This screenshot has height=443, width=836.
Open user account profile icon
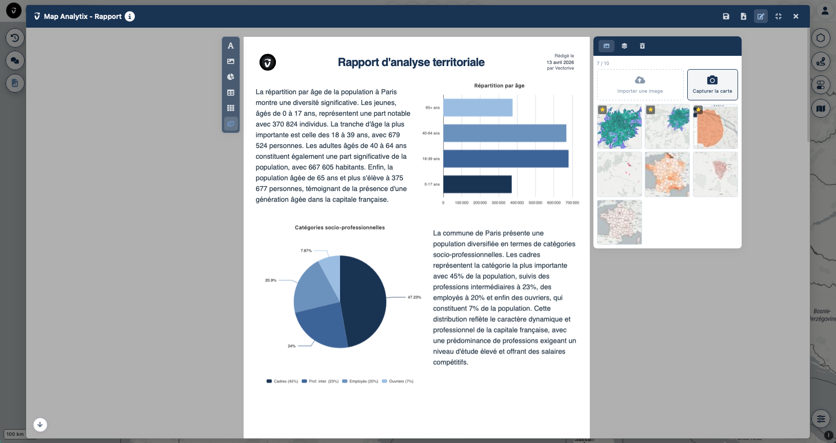point(825,11)
